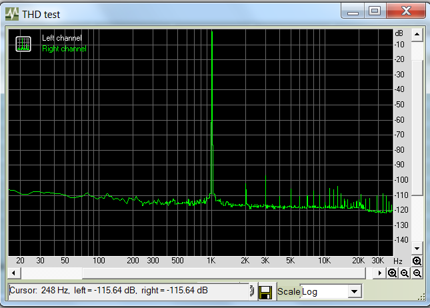Click the horizontal scrollbar right arrow

tap(380, 273)
